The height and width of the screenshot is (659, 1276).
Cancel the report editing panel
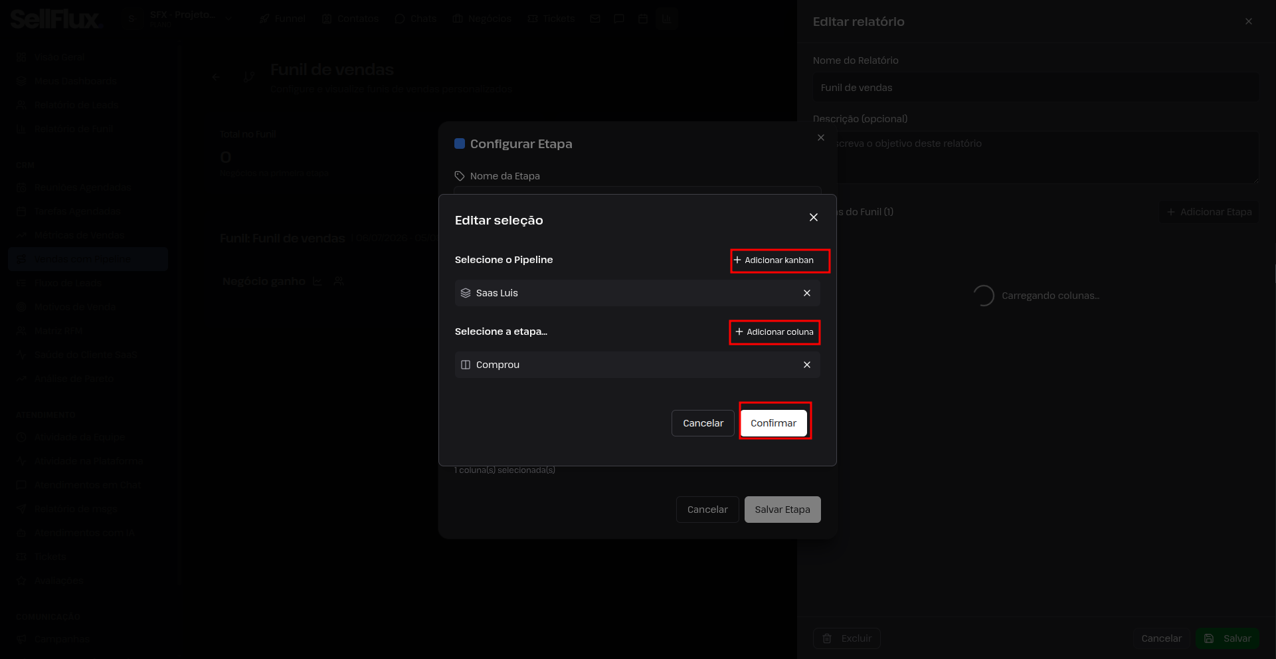coord(1161,638)
